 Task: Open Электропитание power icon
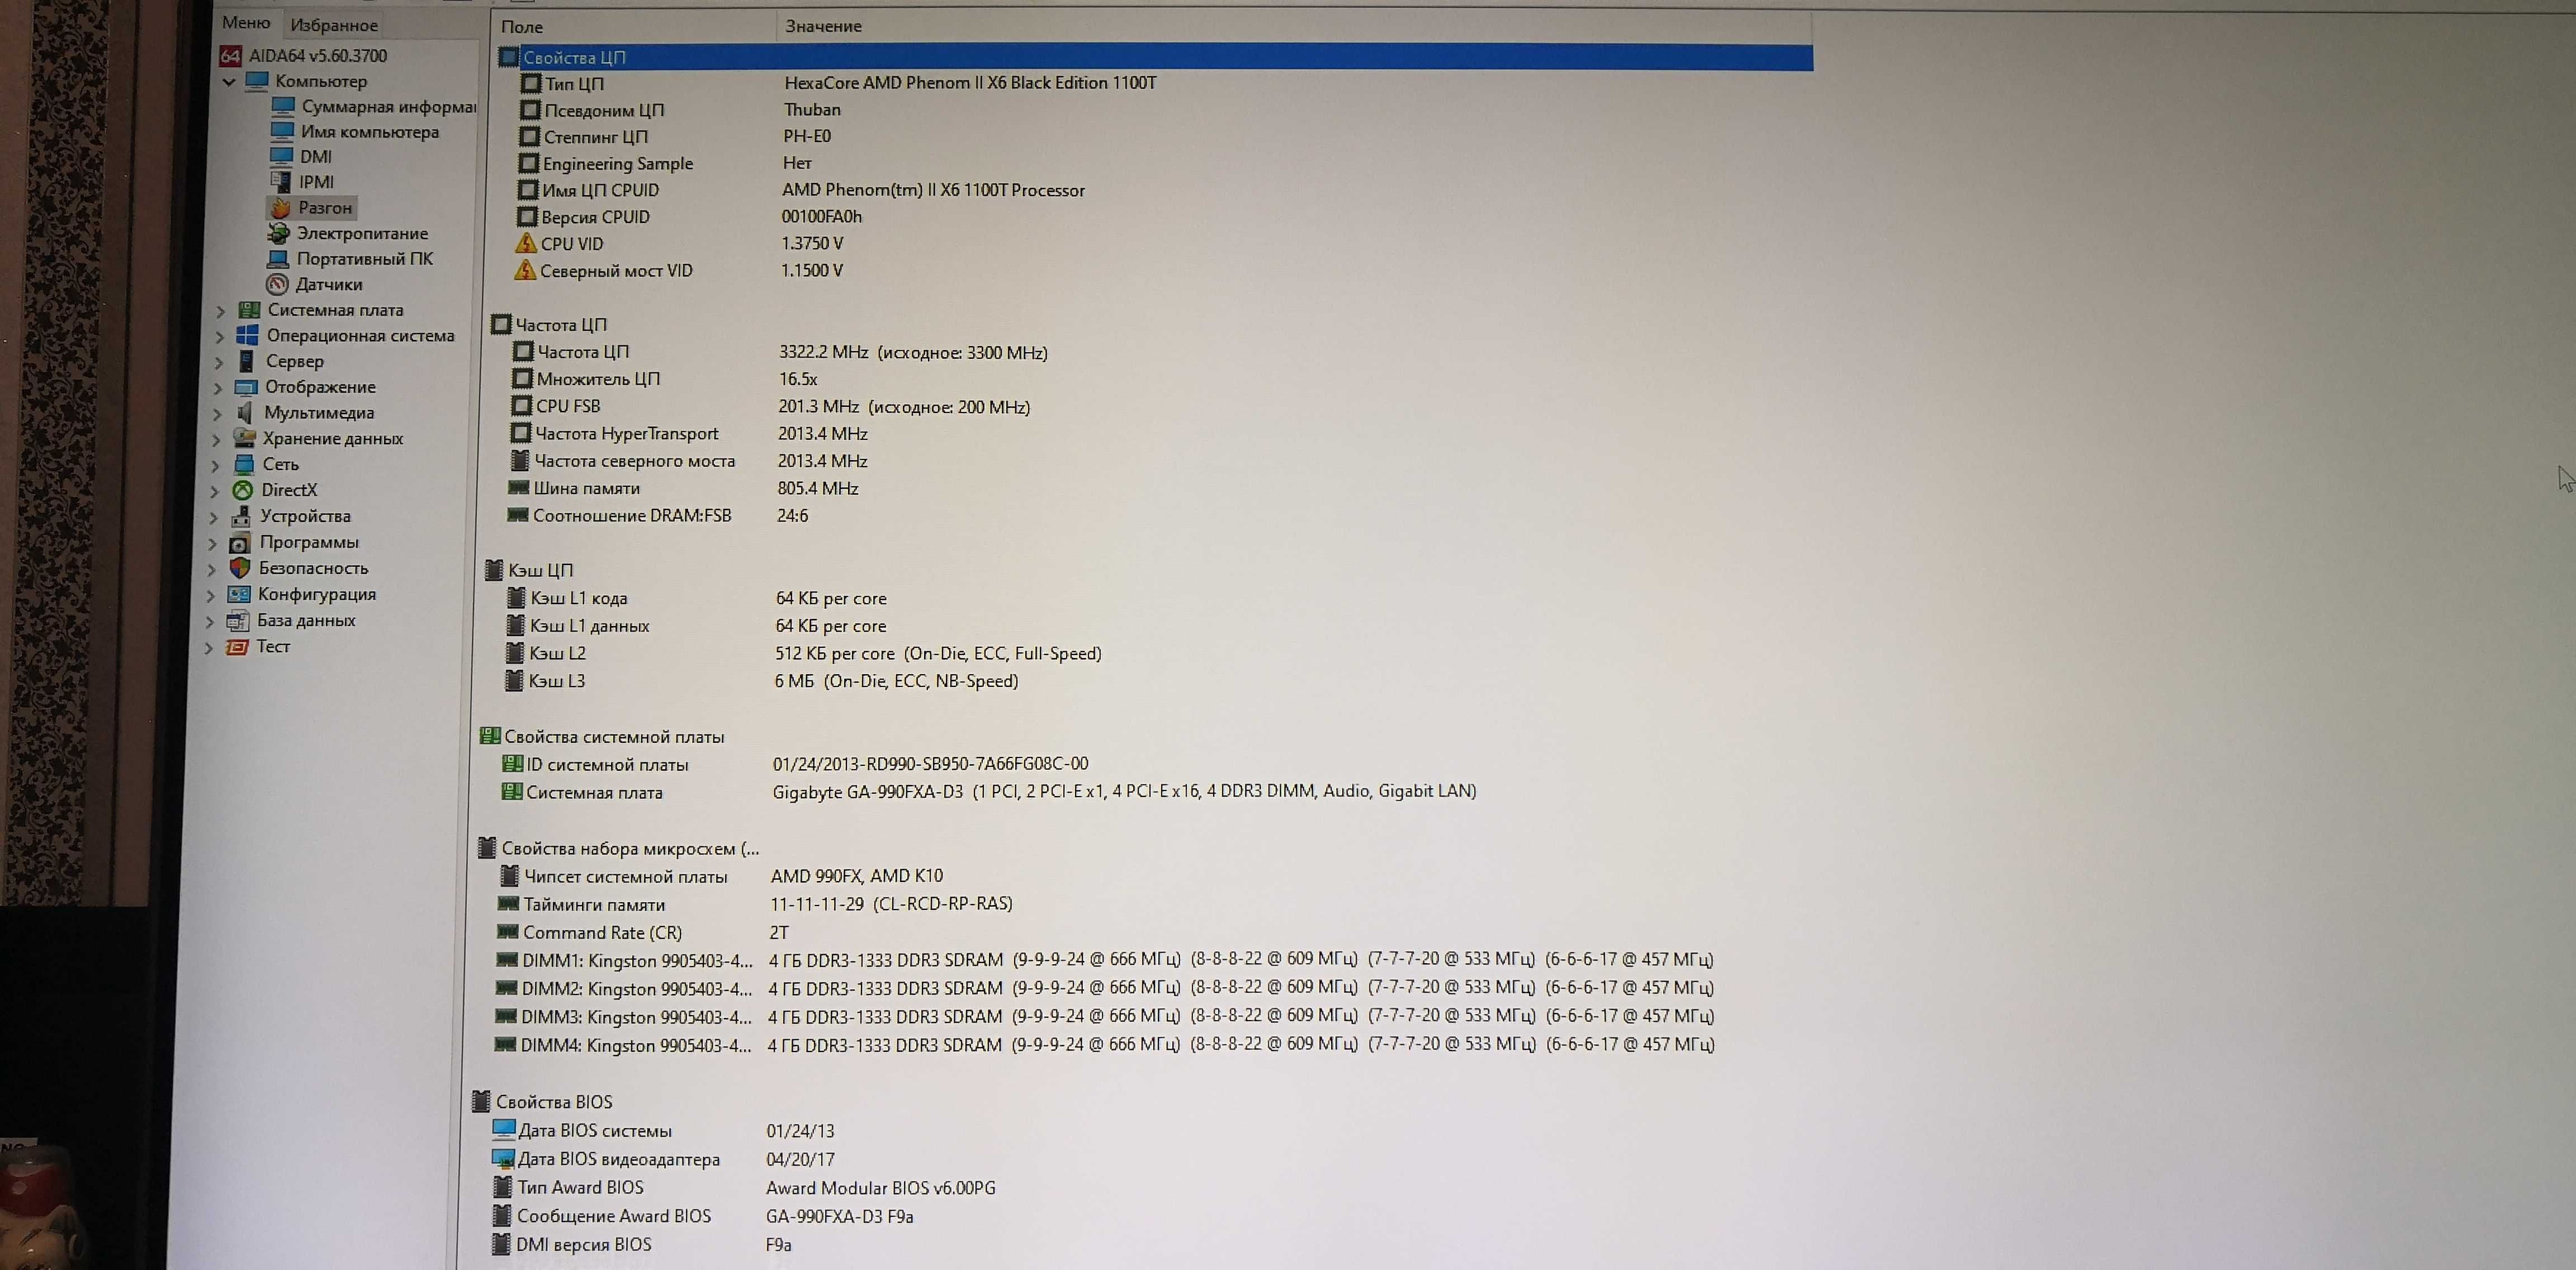click(279, 233)
